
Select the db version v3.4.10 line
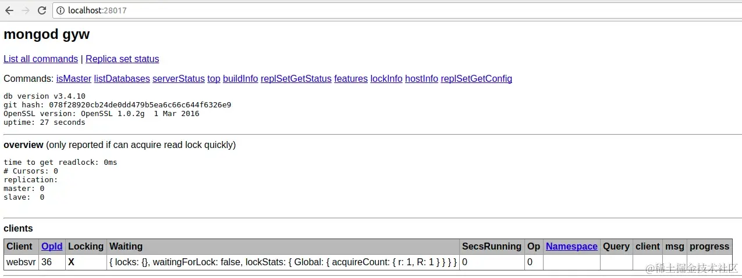(45, 96)
